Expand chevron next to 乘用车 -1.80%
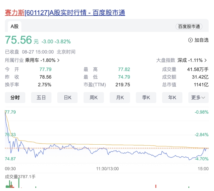This screenshot has width=214, height=191. [59, 60]
